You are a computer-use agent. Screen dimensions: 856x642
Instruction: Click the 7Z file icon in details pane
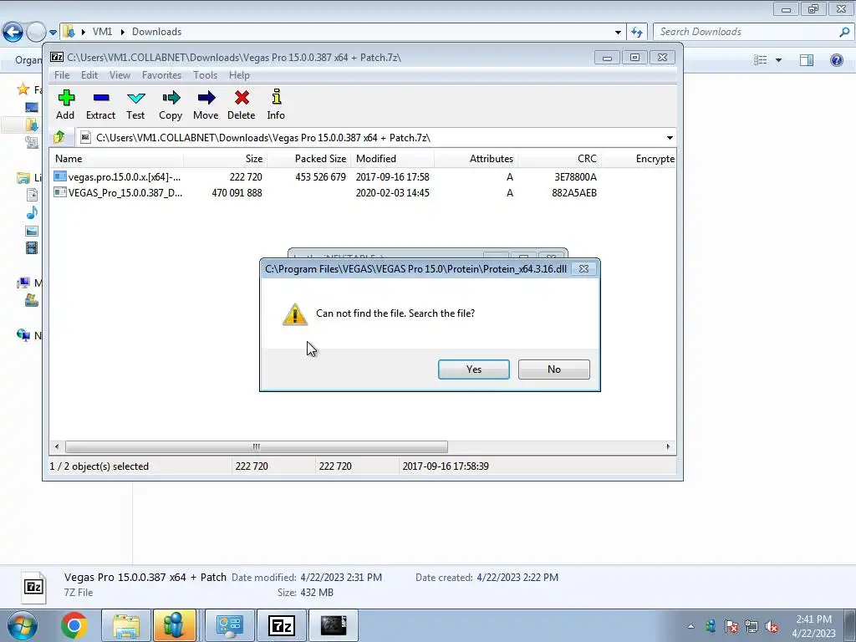tap(33, 586)
